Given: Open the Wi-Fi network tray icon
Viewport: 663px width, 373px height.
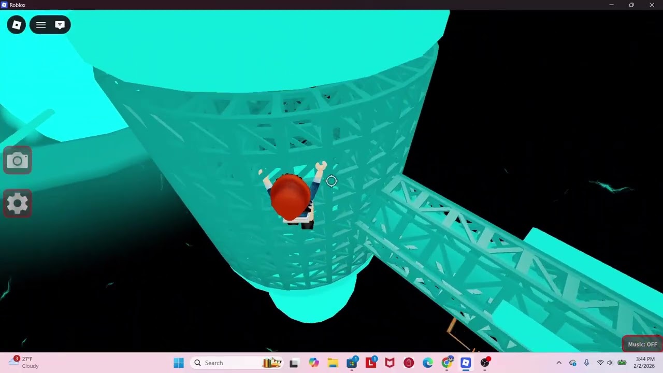Looking at the screenshot, I should pyautogui.click(x=600, y=363).
